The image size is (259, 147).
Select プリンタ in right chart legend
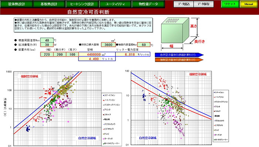click(x=217, y=107)
